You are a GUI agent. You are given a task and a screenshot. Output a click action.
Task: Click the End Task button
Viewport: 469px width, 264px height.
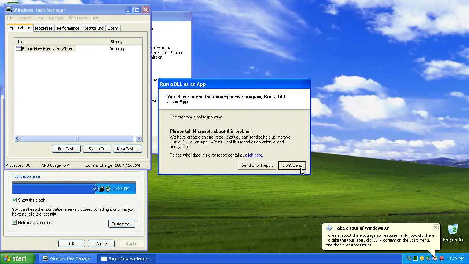(66, 148)
